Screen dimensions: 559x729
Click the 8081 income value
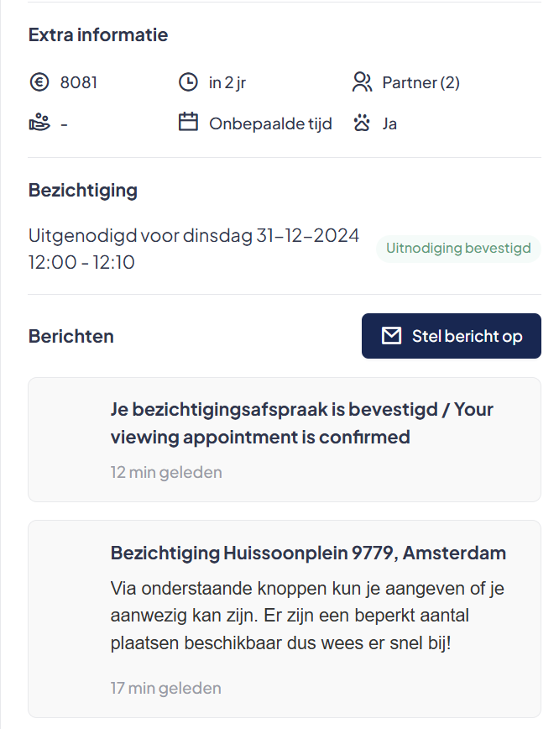coord(79,83)
